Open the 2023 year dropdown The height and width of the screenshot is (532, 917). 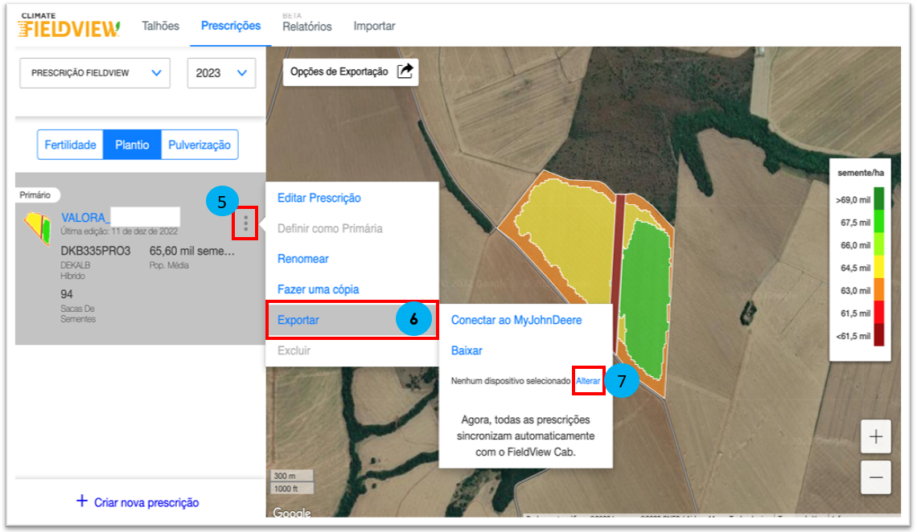(221, 72)
